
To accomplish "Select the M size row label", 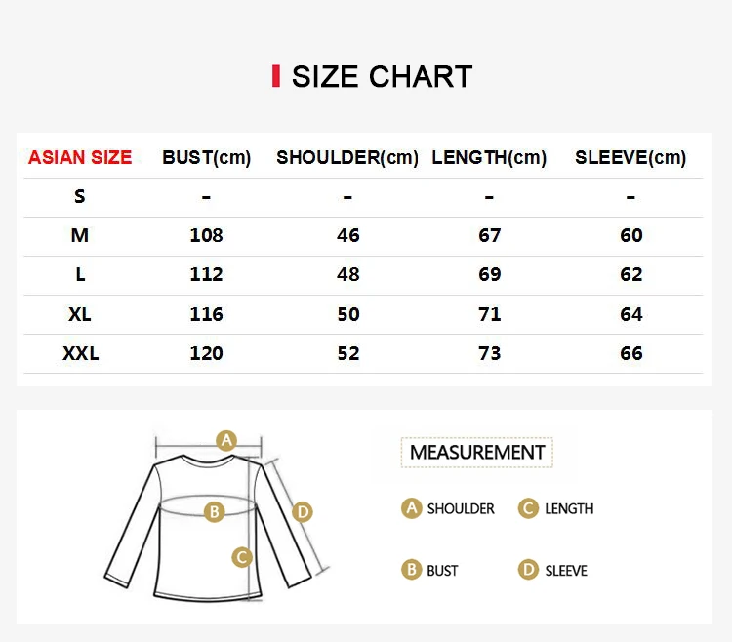I will (80, 235).
